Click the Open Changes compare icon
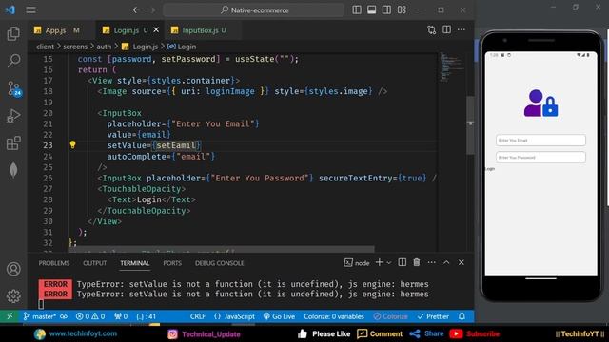The width and height of the screenshot is (609, 342). coord(431,29)
